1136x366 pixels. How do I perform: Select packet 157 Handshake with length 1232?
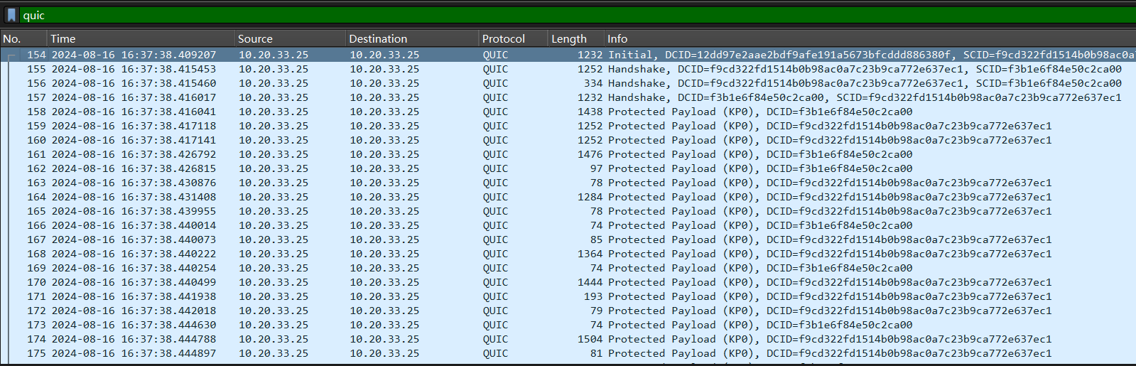point(426,97)
